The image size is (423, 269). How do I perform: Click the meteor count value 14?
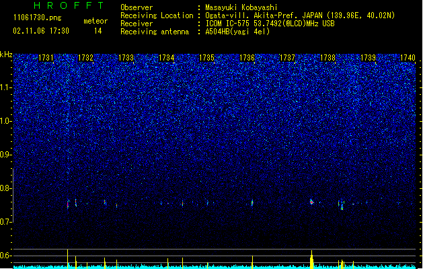(x=98, y=31)
